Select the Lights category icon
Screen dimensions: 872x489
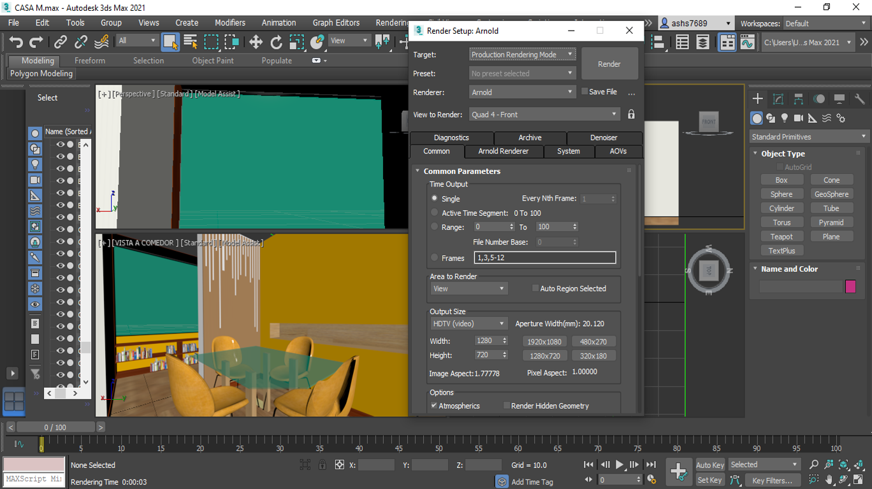click(x=785, y=118)
